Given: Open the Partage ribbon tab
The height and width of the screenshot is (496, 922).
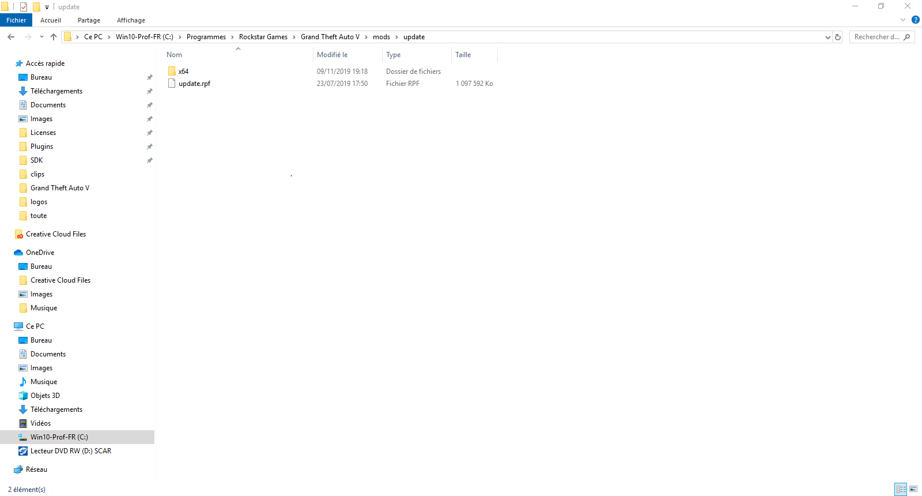Looking at the screenshot, I should (89, 20).
